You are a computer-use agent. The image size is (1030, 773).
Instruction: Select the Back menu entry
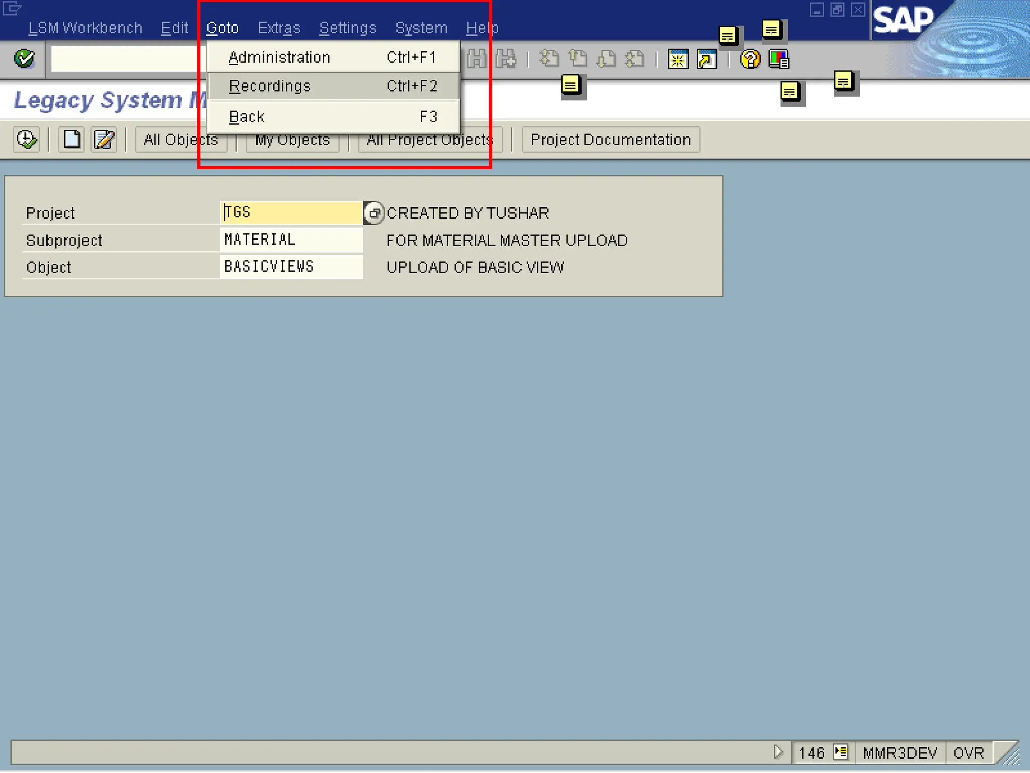[246, 117]
